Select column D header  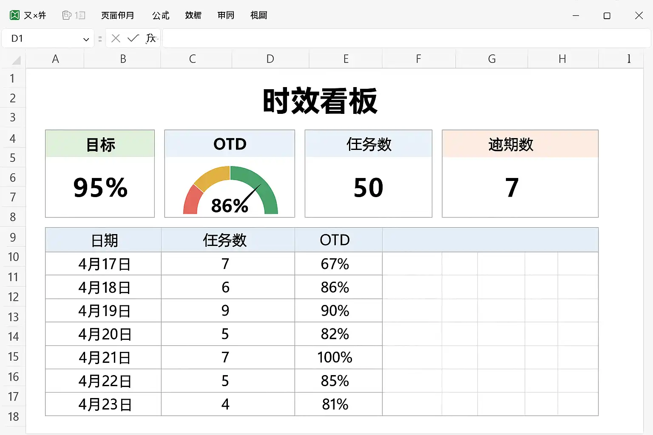point(270,59)
